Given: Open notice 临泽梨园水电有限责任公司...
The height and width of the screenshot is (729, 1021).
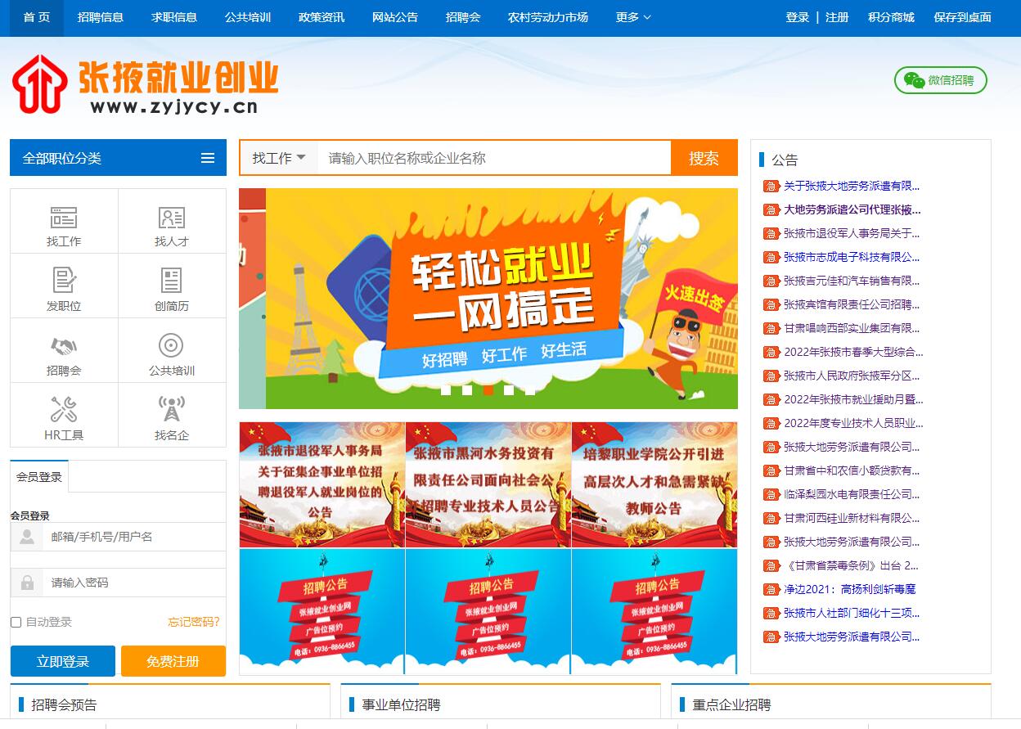Looking at the screenshot, I should coord(852,494).
